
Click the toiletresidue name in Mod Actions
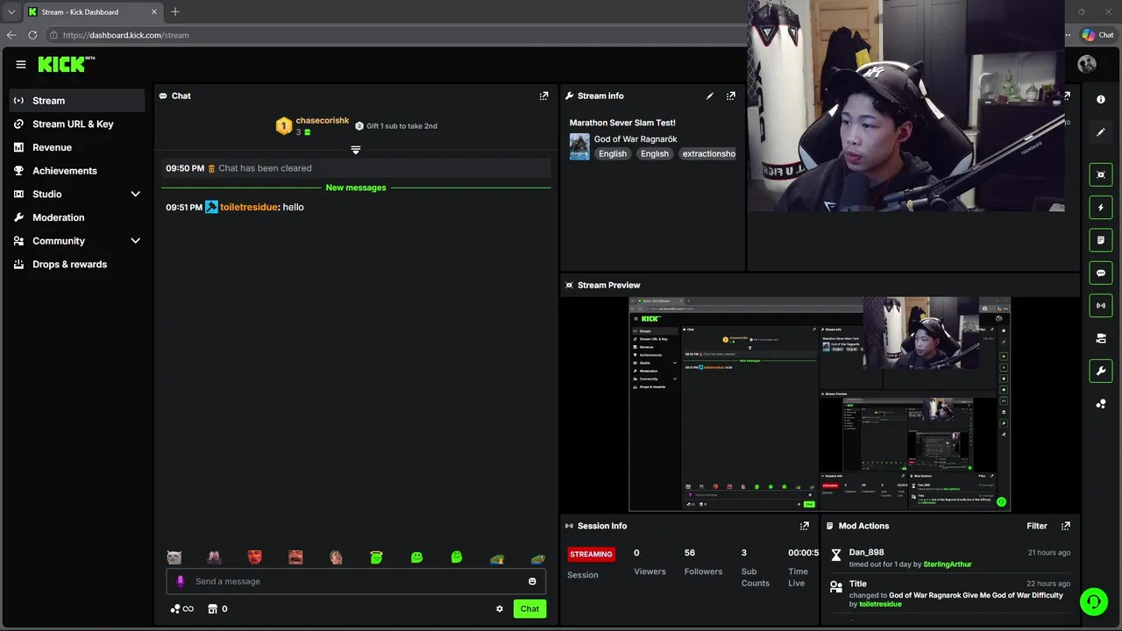(x=880, y=604)
